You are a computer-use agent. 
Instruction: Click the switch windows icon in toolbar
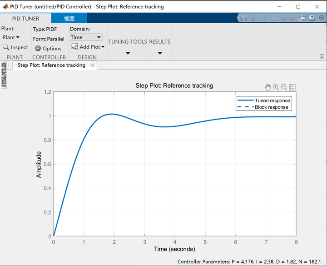point(302,18)
